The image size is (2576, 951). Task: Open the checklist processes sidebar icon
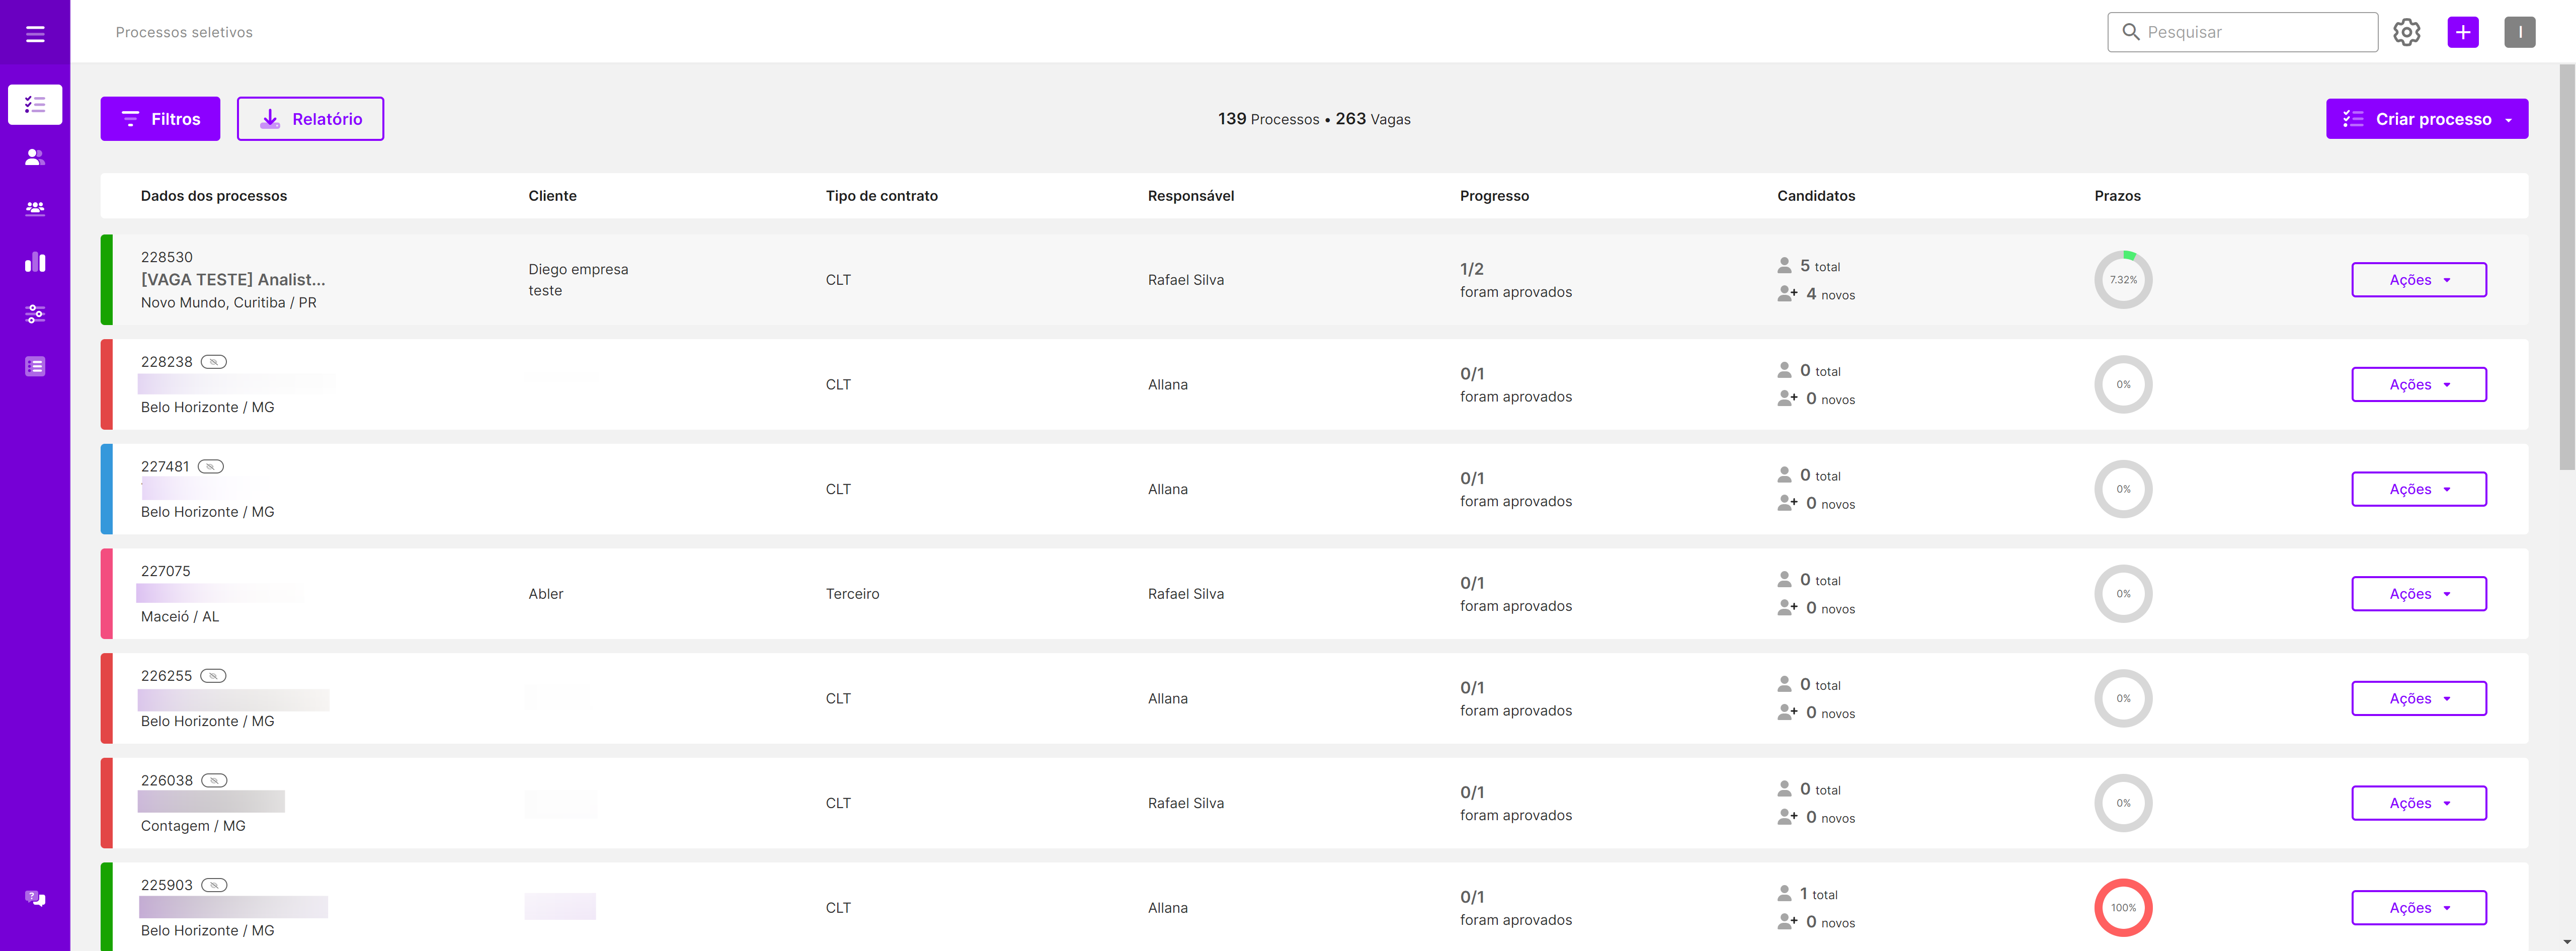pyautogui.click(x=35, y=104)
